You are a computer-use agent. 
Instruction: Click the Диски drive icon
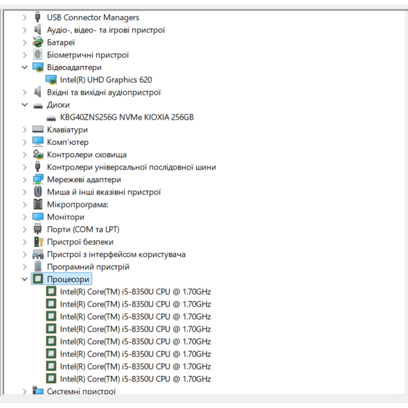tap(37, 105)
